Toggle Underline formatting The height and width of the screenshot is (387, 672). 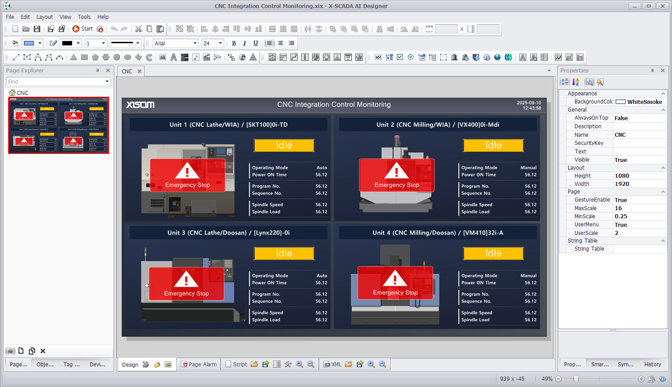tap(256, 43)
